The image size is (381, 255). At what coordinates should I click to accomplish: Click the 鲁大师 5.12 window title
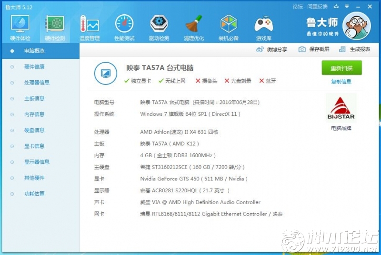pos(19,7)
